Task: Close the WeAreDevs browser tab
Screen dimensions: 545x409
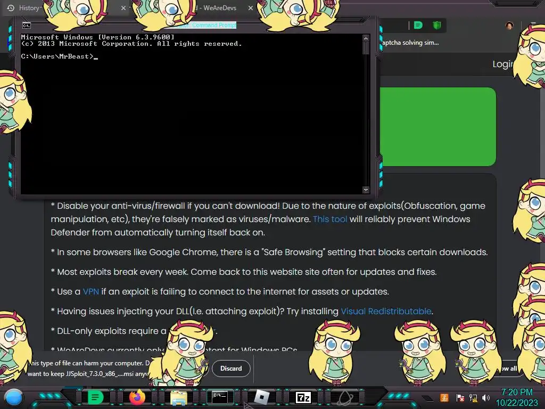Action: [x=251, y=7]
